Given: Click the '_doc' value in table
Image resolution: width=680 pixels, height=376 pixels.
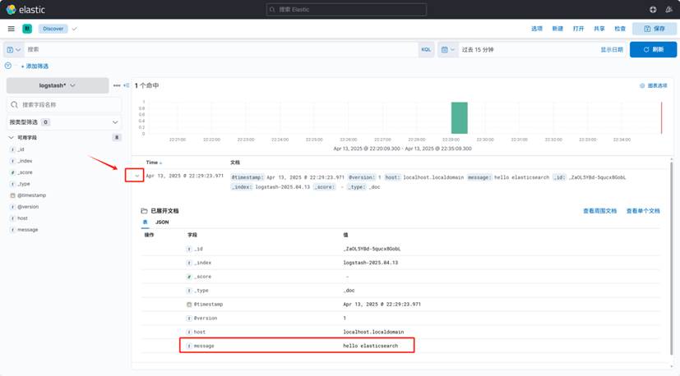Looking at the screenshot, I should [x=349, y=291].
